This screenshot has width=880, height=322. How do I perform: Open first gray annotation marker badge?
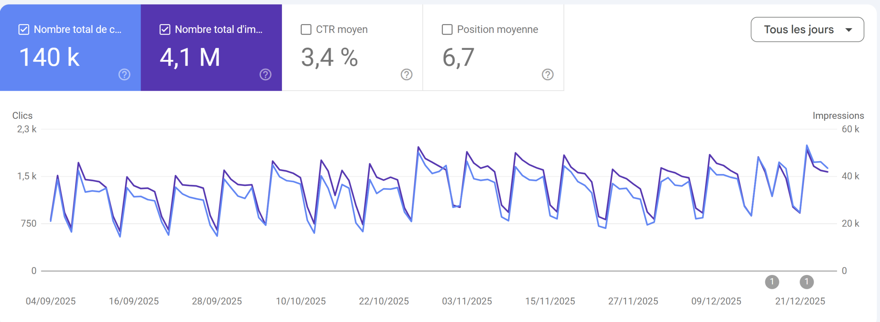(772, 282)
